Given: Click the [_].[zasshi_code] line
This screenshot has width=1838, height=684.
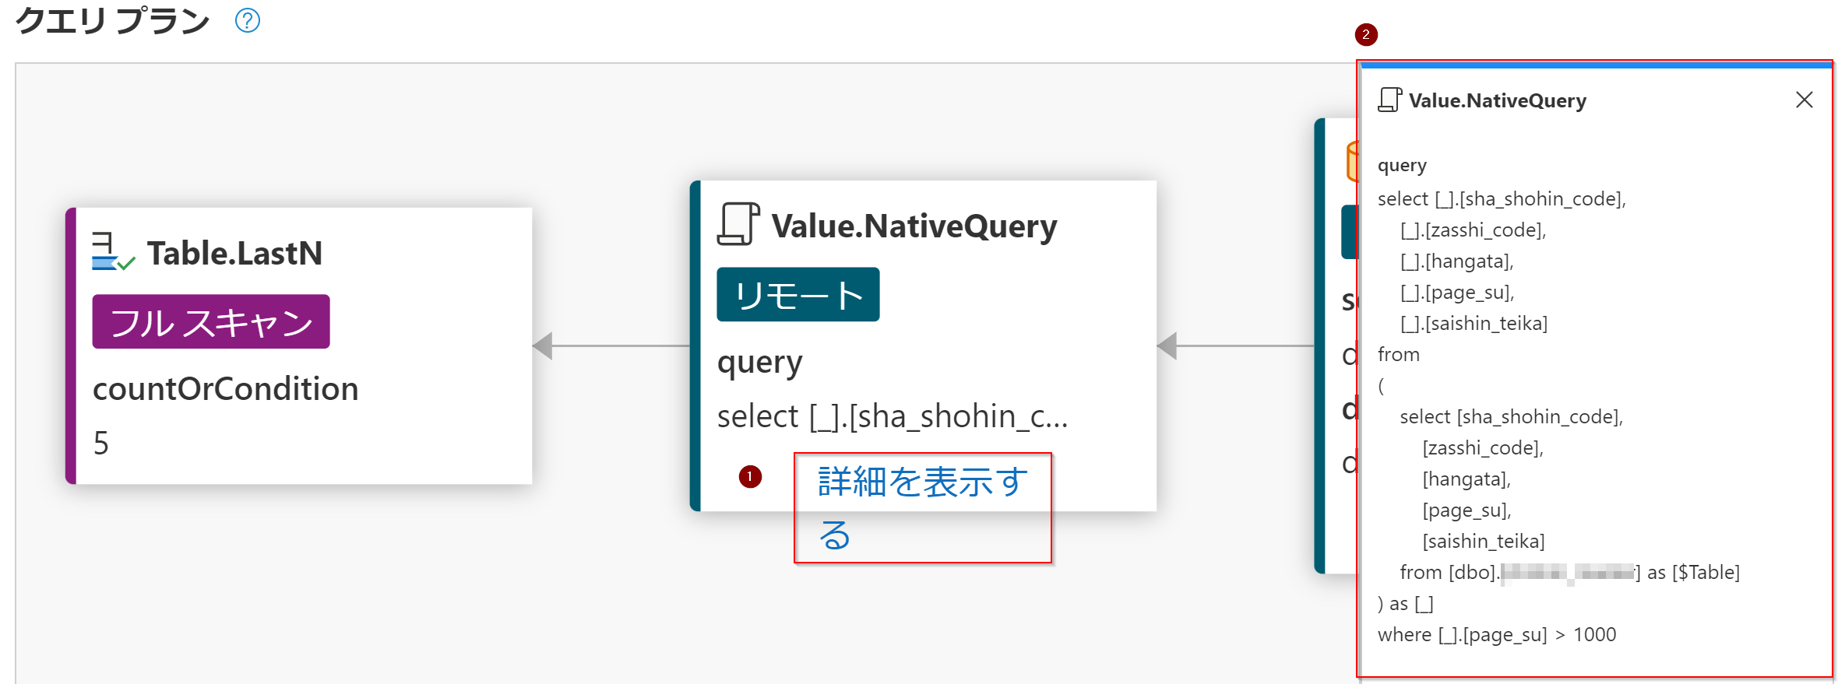Looking at the screenshot, I should 1473,230.
